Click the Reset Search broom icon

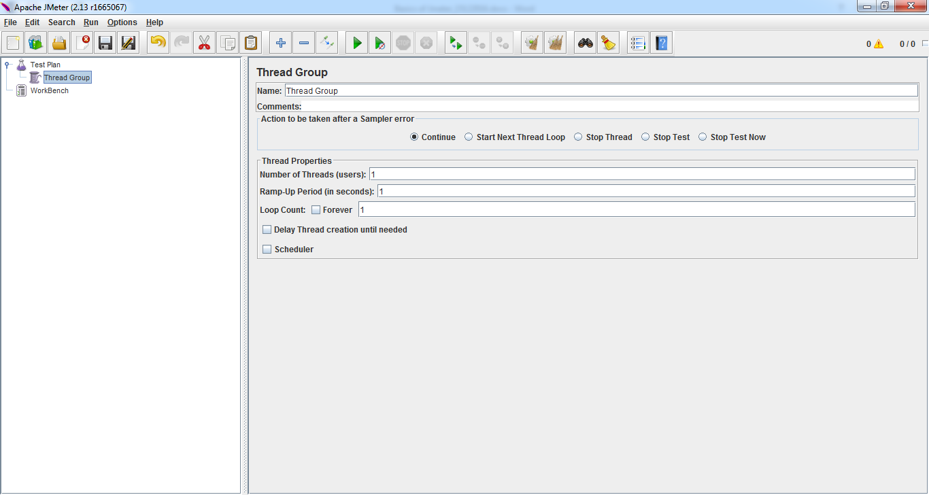[609, 44]
